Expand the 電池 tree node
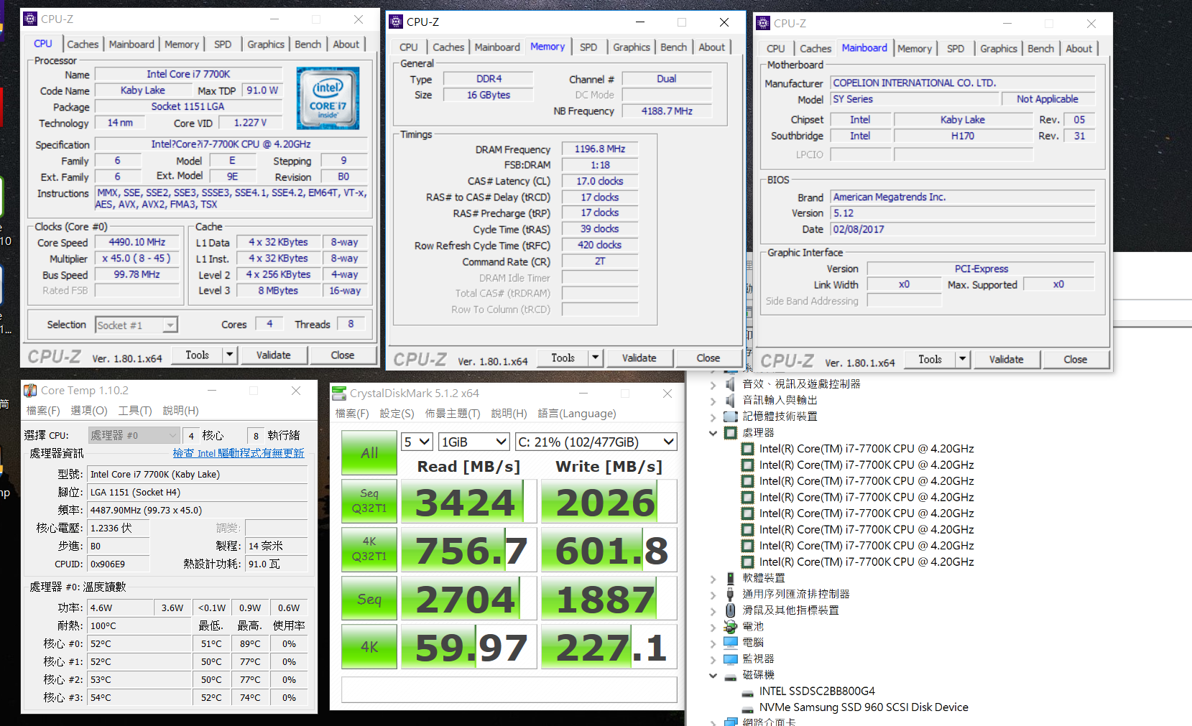This screenshot has height=726, width=1192. (x=713, y=627)
